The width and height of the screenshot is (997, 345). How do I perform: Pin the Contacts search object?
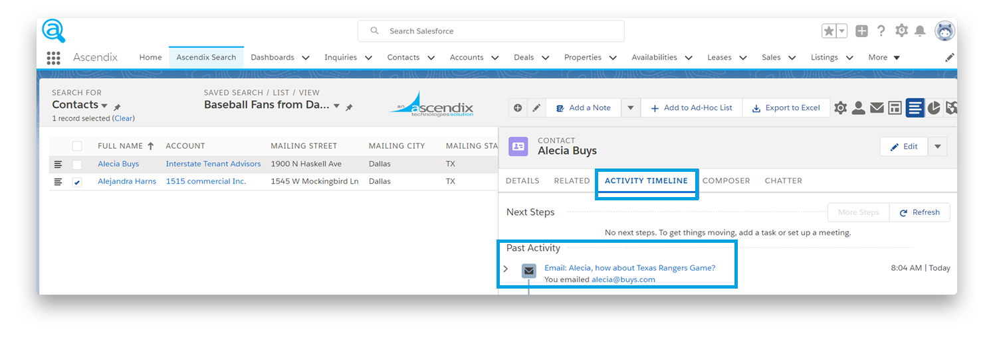[x=117, y=107]
